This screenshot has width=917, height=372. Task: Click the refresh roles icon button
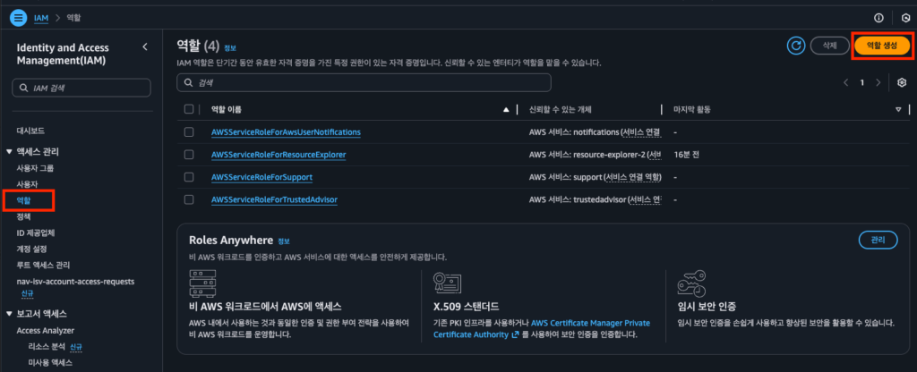tap(794, 45)
